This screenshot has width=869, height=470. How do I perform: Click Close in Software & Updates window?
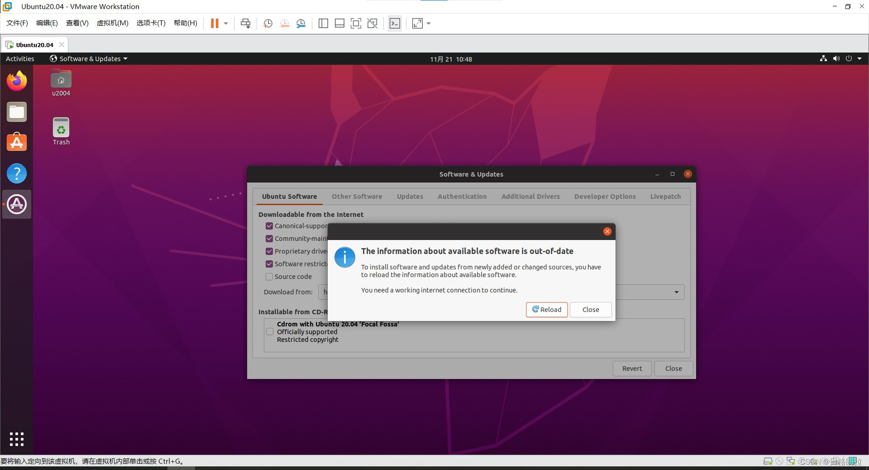pyautogui.click(x=673, y=369)
